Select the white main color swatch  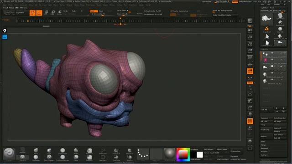200,155
